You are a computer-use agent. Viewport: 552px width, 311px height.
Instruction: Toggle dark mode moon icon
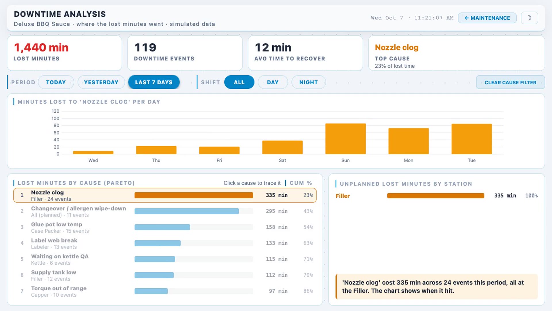coord(529,18)
